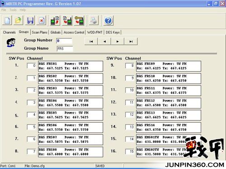
Task: Click channel number field for SW Pos 14
Action: [130, 127]
